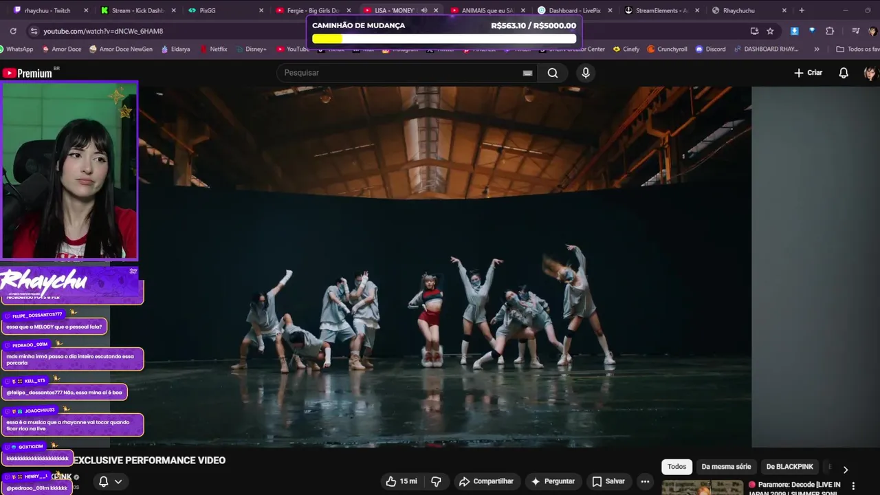The height and width of the screenshot is (495, 880).
Task: Open the Amor Doce NewGen bookmark
Action: coord(121,49)
